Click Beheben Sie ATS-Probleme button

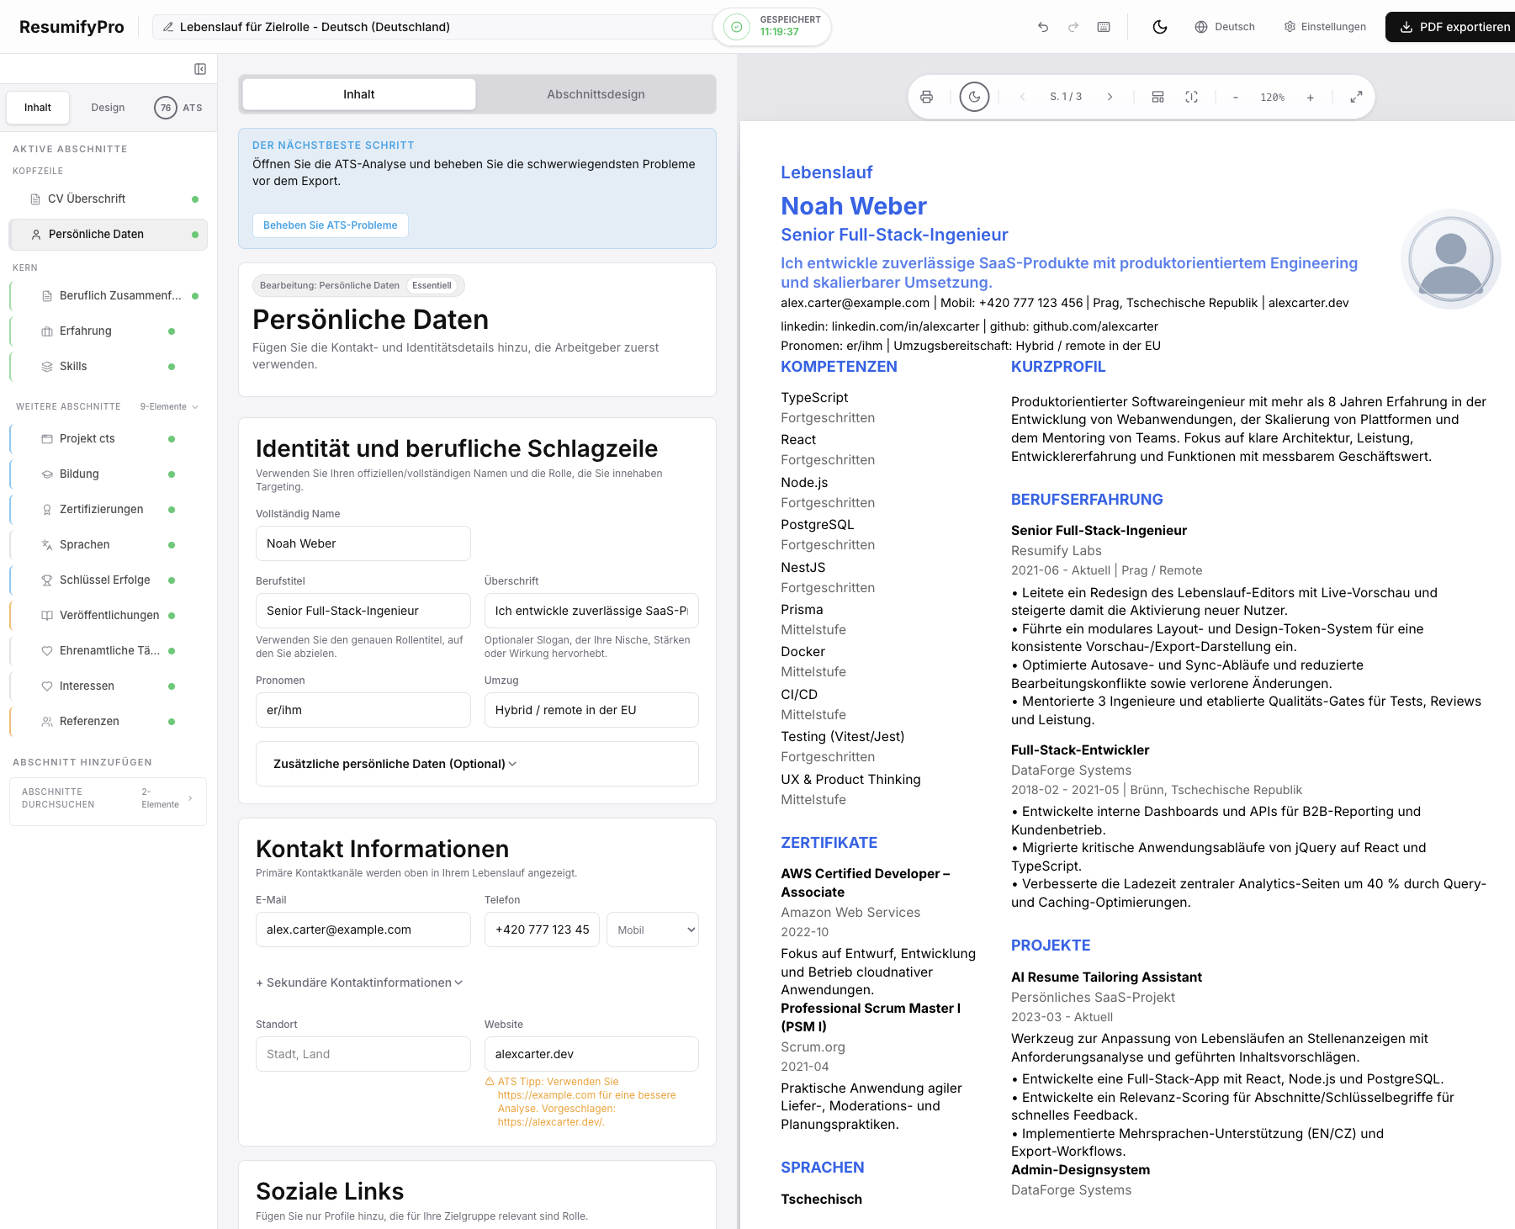click(x=330, y=225)
